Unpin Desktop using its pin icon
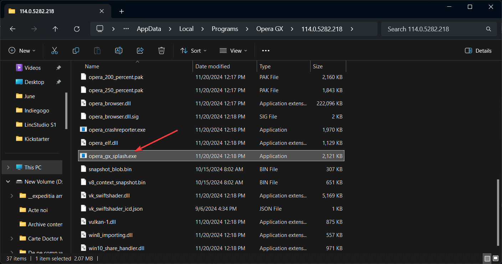The width and height of the screenshot is (502, 264). coord(58,82)
